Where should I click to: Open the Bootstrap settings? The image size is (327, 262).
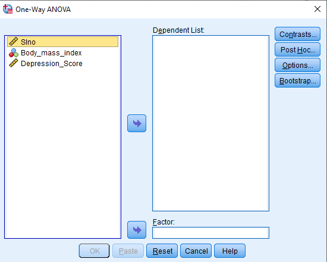pos(298,80)
